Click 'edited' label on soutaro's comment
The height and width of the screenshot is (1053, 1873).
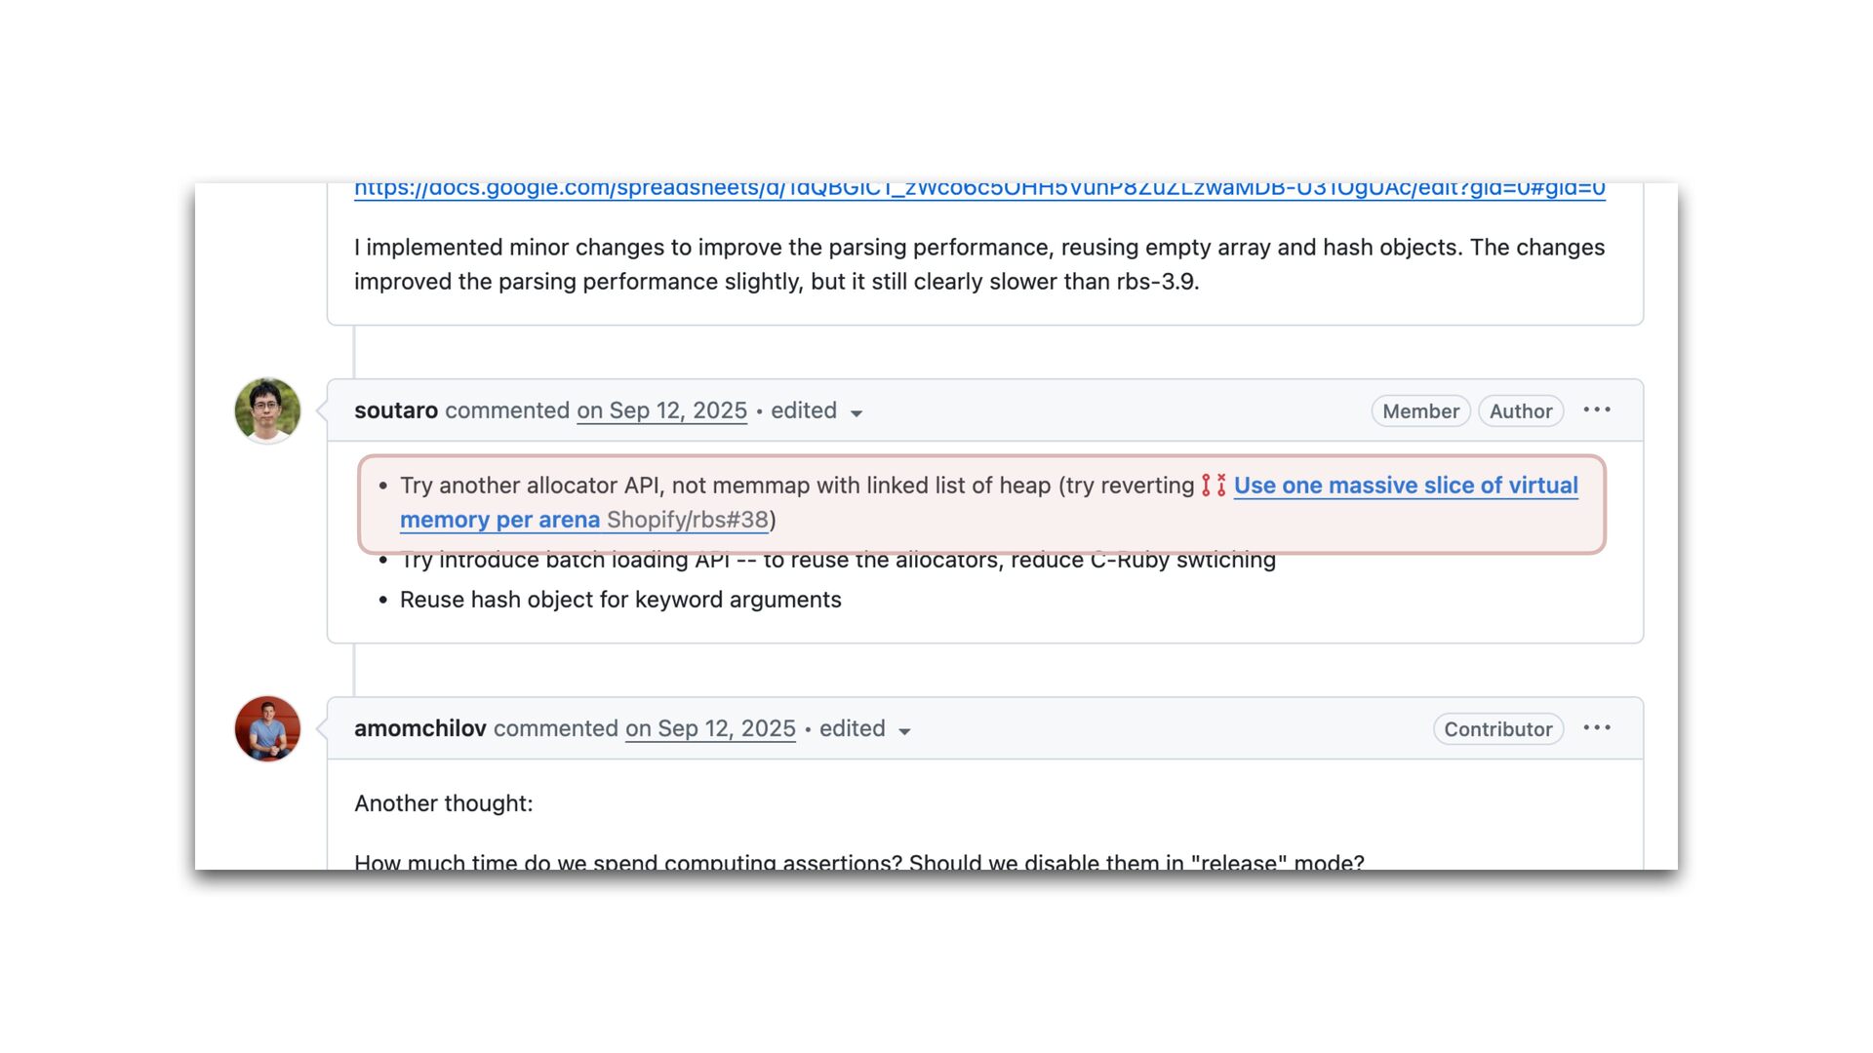click(803, 410)
